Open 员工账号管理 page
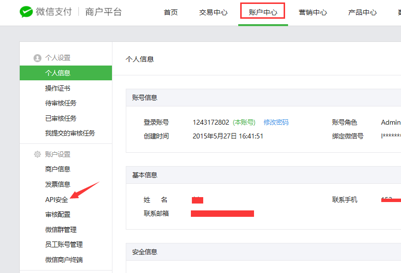401x273 pixels. coord(64,244)
